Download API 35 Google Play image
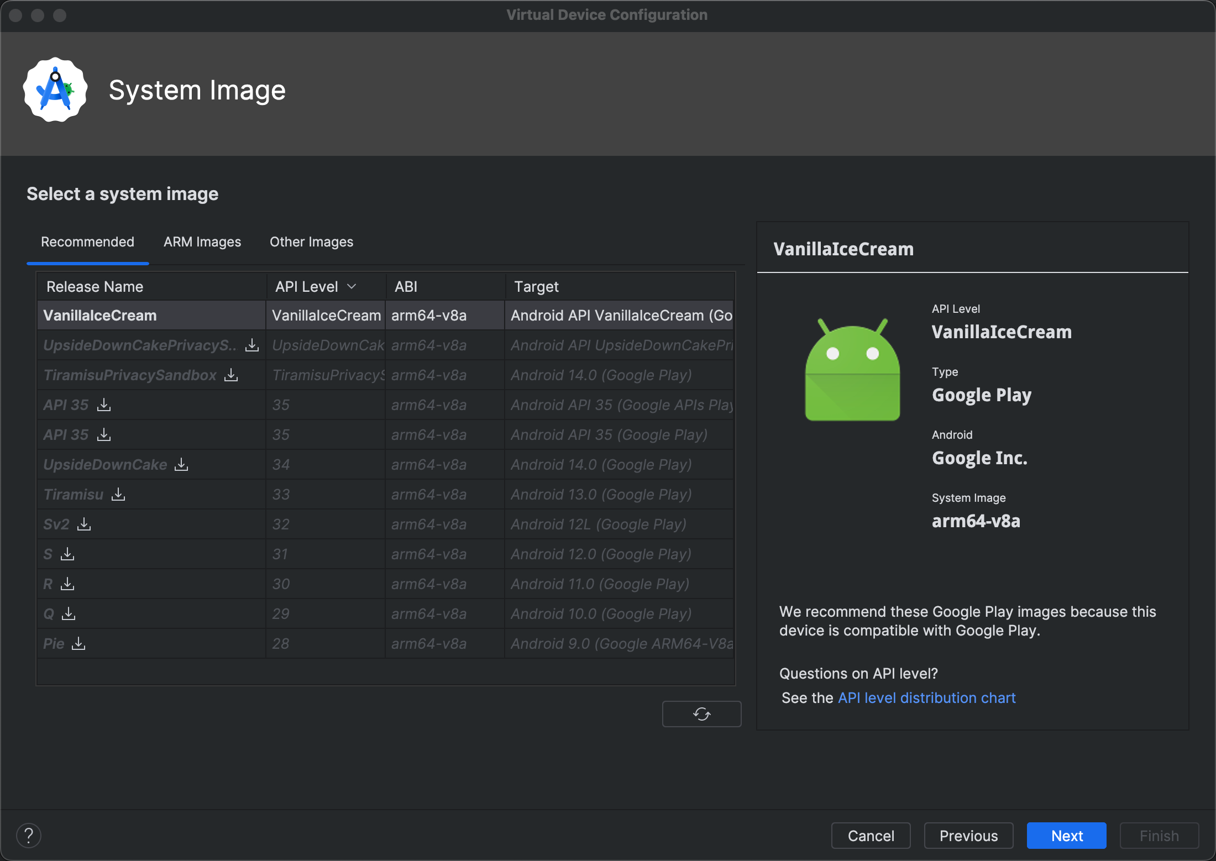The width and height of the screenshot is (1216, 861). tap(104, 434)
